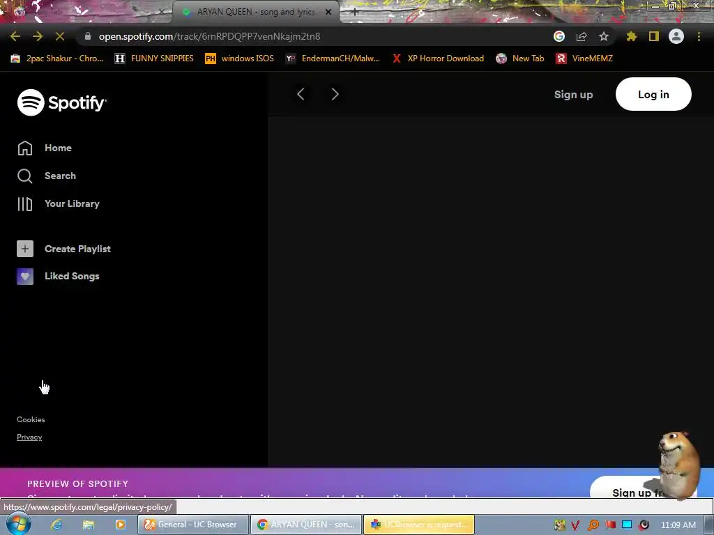
Task: Go to Spotify Home
Action: point(58,148)
